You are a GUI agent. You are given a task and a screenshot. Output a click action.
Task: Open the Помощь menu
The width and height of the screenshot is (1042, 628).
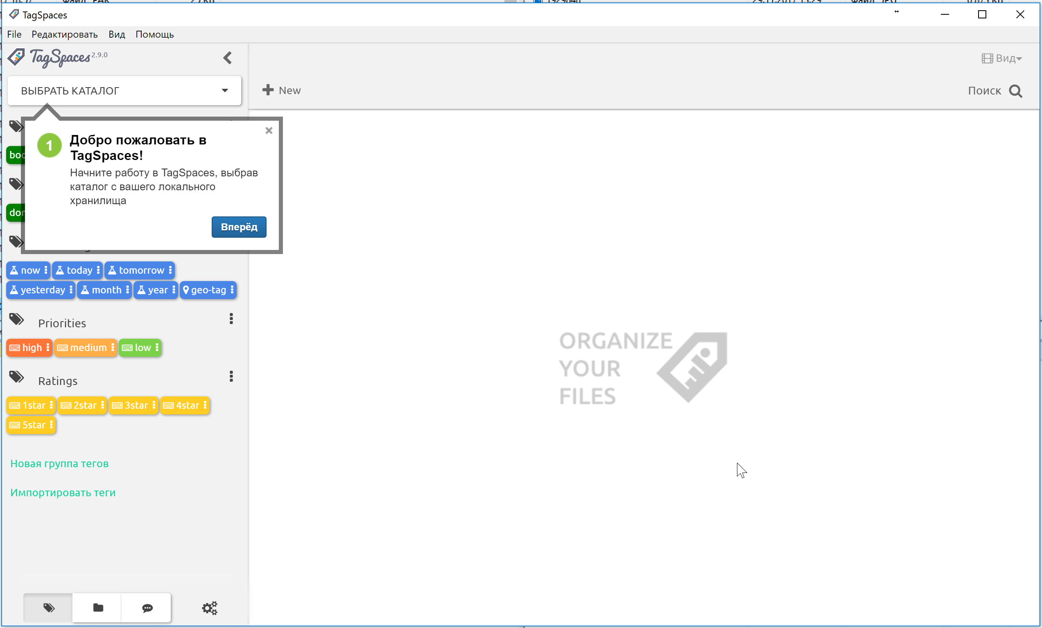[x=155, y=34]
